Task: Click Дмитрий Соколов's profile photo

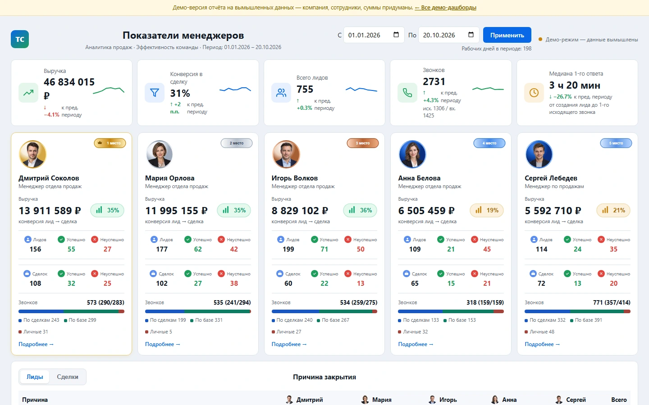Action: pos(33,154)
